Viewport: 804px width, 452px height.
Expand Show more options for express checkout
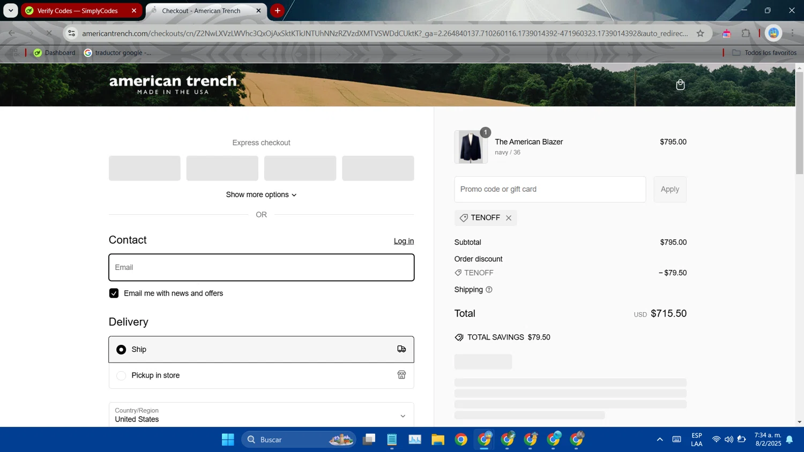[261, 194]
